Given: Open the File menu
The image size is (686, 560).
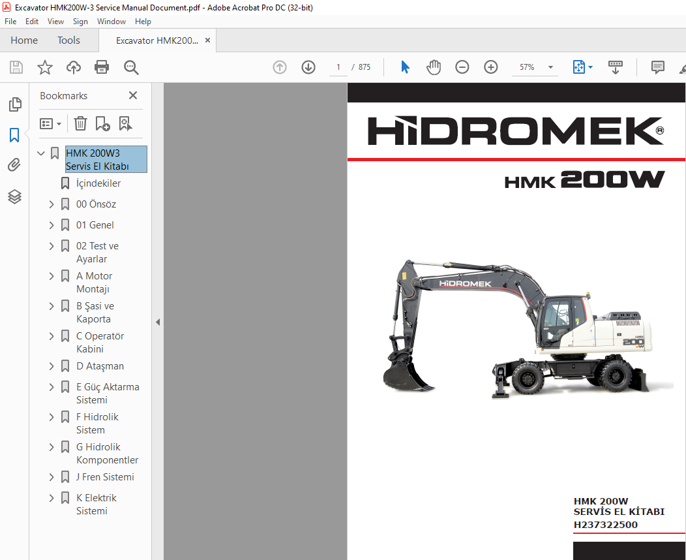Looking at the screenshot, I should 10,22.
